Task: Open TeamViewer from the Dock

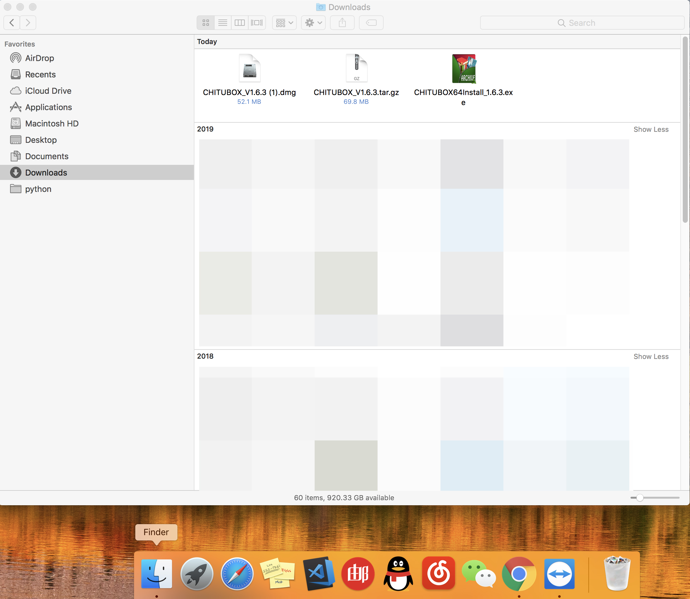Action: point(559,574)
